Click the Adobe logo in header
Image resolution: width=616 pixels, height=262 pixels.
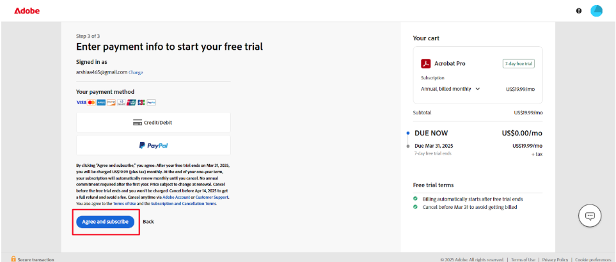[x=27, y=11]
